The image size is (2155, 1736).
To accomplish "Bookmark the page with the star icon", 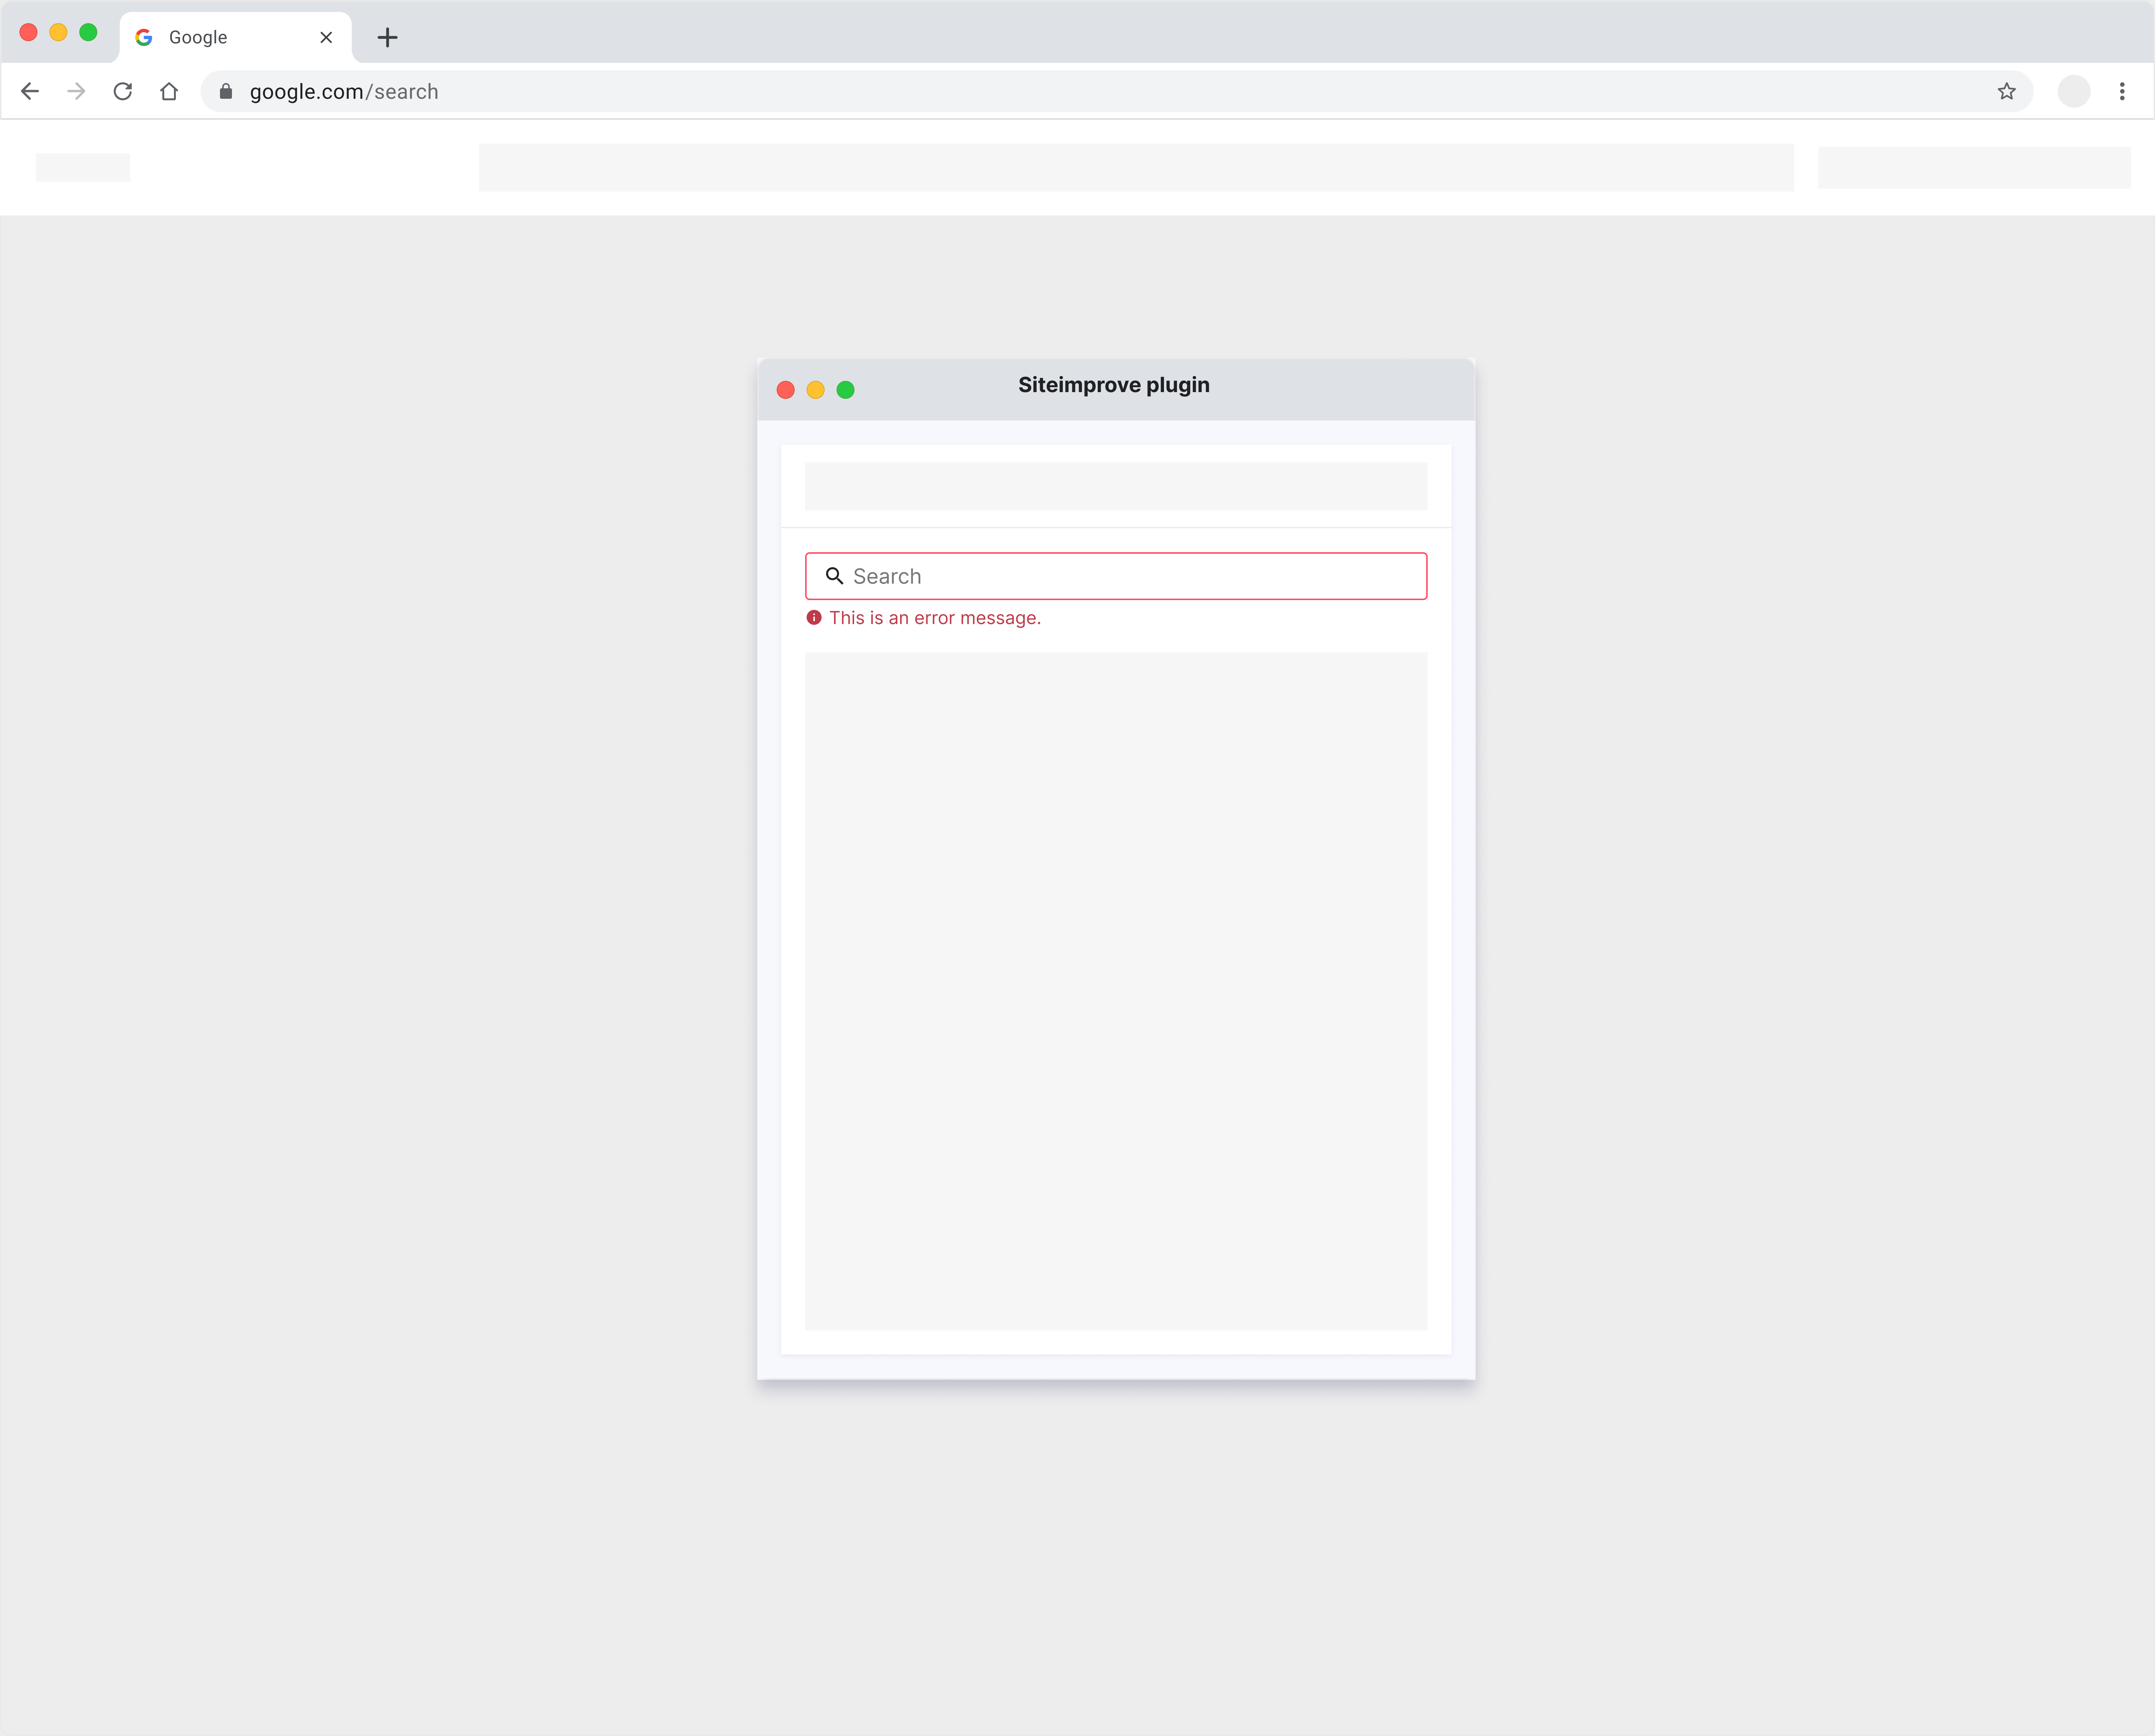I will click(2007, 91).
